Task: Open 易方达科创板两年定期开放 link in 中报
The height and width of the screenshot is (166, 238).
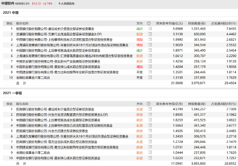Action: pyautogui.click(x=67, y=72)
